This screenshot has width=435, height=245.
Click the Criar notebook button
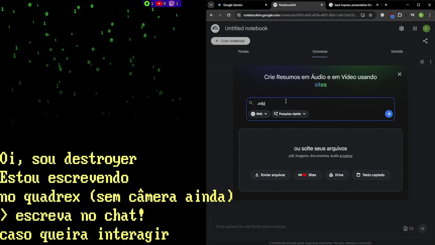(230, 41)
